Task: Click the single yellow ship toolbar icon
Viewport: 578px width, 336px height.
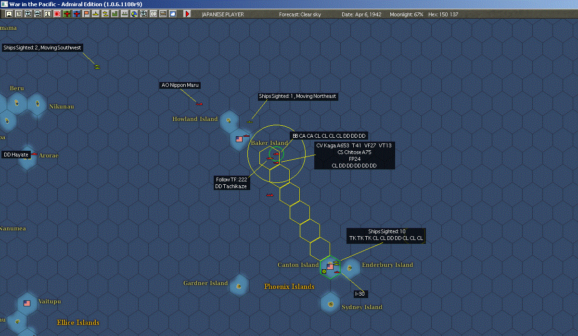Action: tap(96, 14)
